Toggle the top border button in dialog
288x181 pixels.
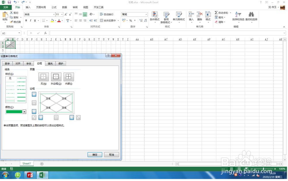[35, 94]
